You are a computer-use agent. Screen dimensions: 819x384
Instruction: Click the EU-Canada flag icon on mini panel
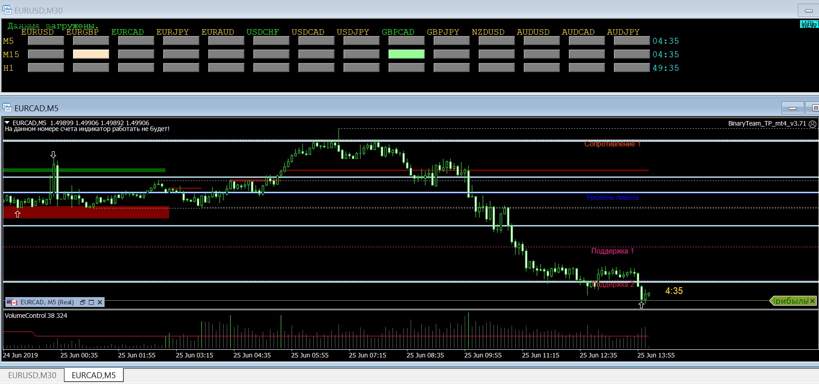pos(12,302)
